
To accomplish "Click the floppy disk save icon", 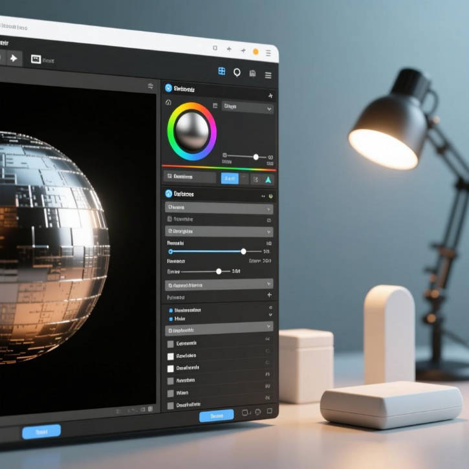I will tap(252, 74).
